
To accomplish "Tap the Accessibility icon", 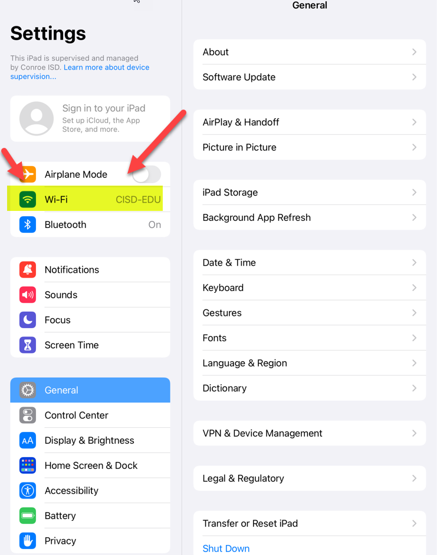I will click(x=28, y=491).
